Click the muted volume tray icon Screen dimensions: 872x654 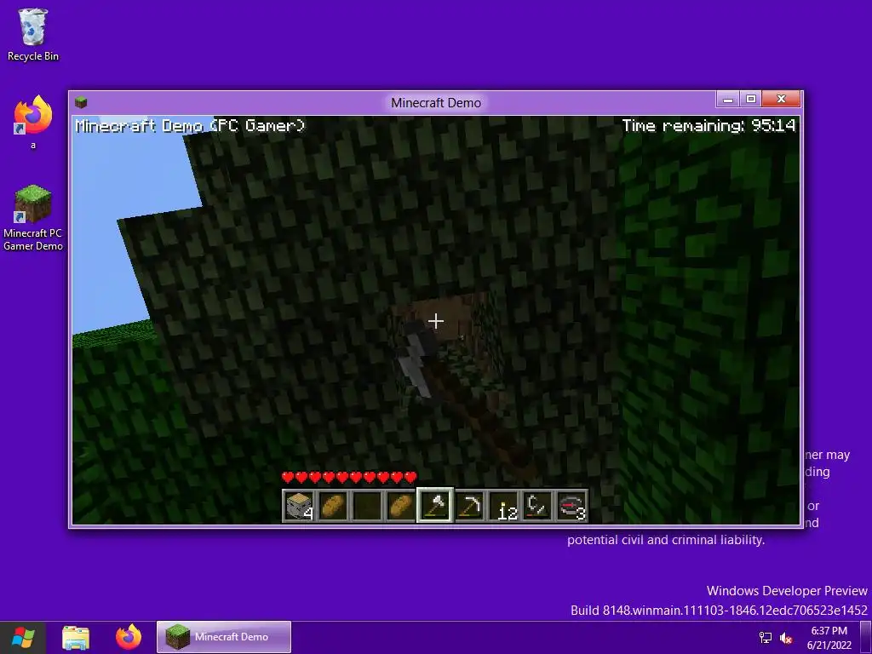785,638
